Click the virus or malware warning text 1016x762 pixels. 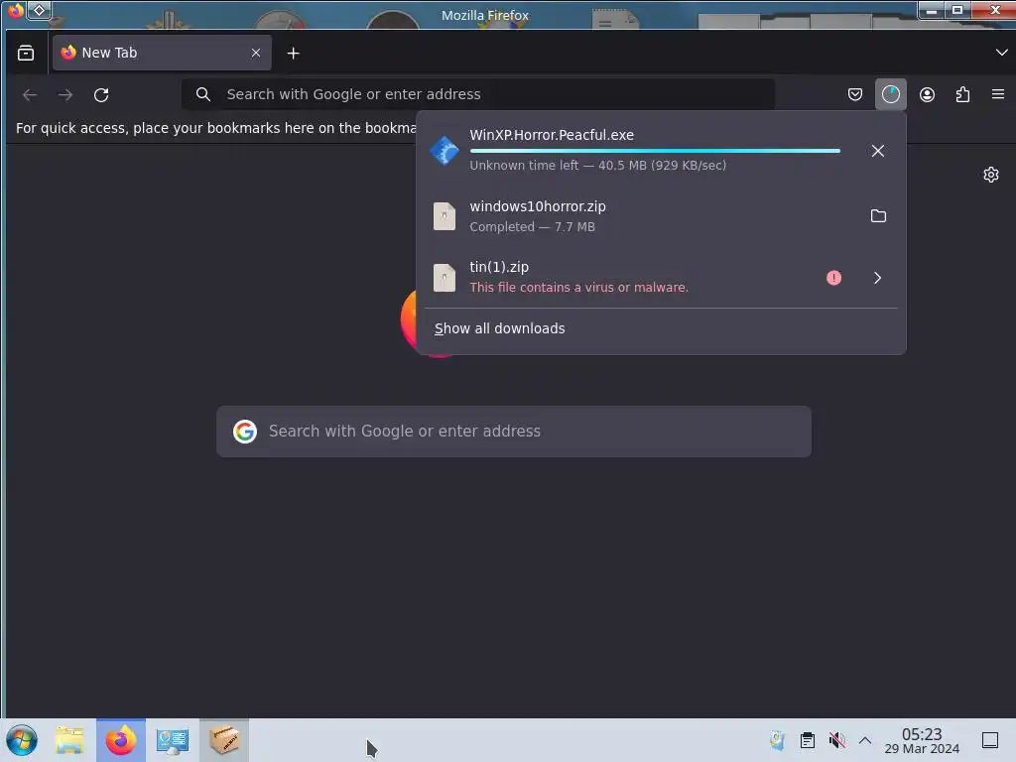[x=578, y=287]
